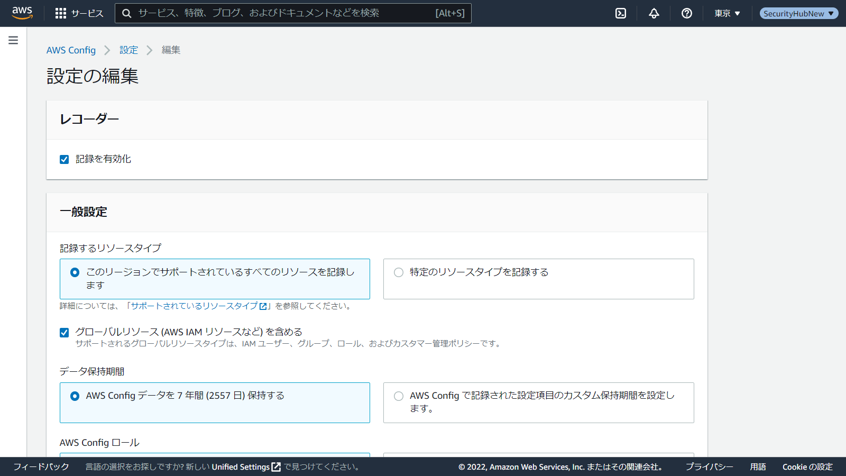Image resolution: width=846 pixels, height=476 pixels.
Task: Open the notifications bell
Action: click(654, 13)
